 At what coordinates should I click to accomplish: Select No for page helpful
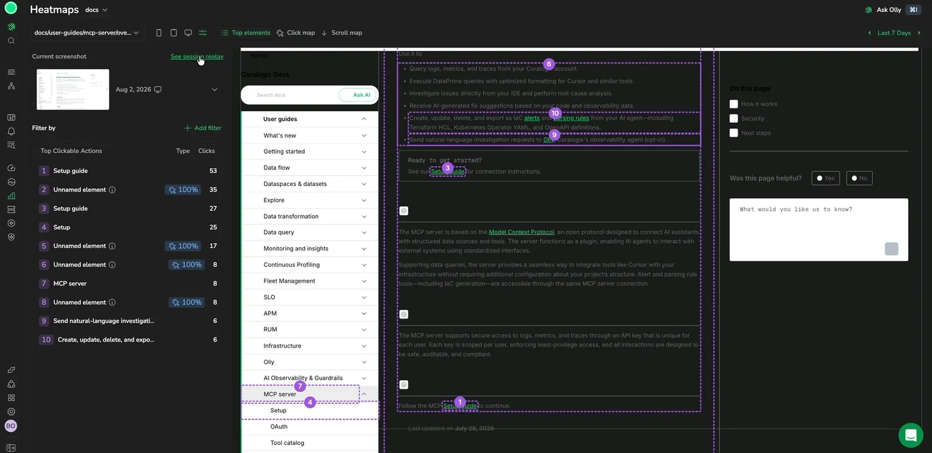pyautogui.click(x=859, y=178)
